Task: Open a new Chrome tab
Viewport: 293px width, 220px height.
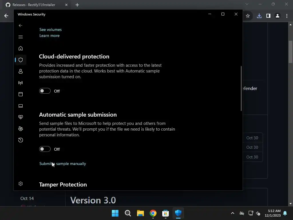Action: [x=77, y=5]
